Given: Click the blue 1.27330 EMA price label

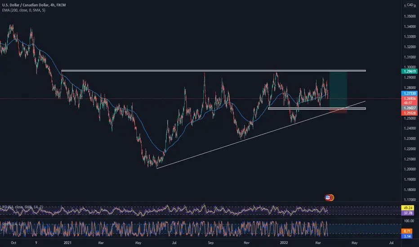Looking at the screenshot, I should click(x=410, y=93).
